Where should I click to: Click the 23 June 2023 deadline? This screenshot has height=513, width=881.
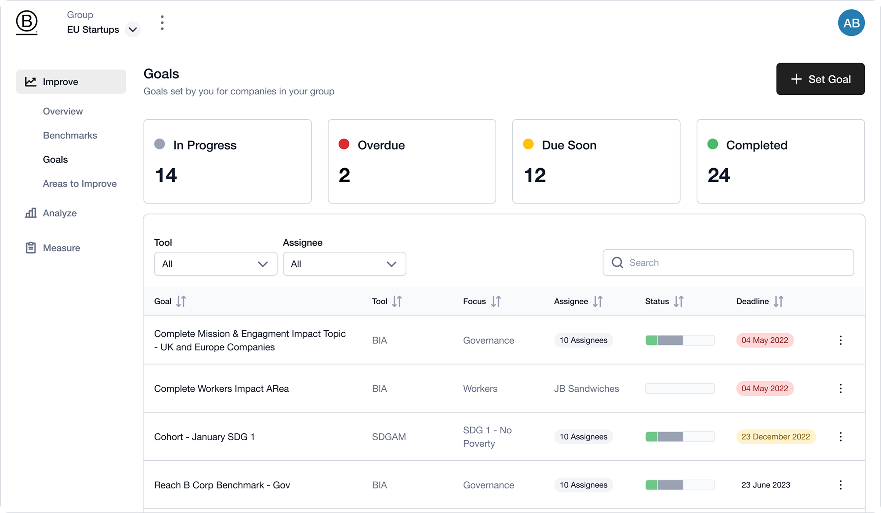[x=765, y=485]
